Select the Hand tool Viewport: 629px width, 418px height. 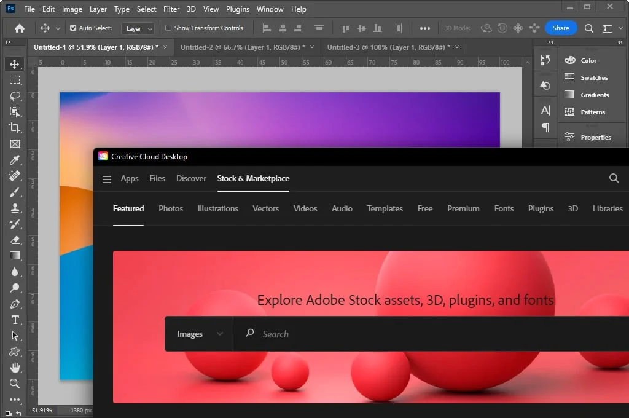pyautogui.click(x=15, y=368)
